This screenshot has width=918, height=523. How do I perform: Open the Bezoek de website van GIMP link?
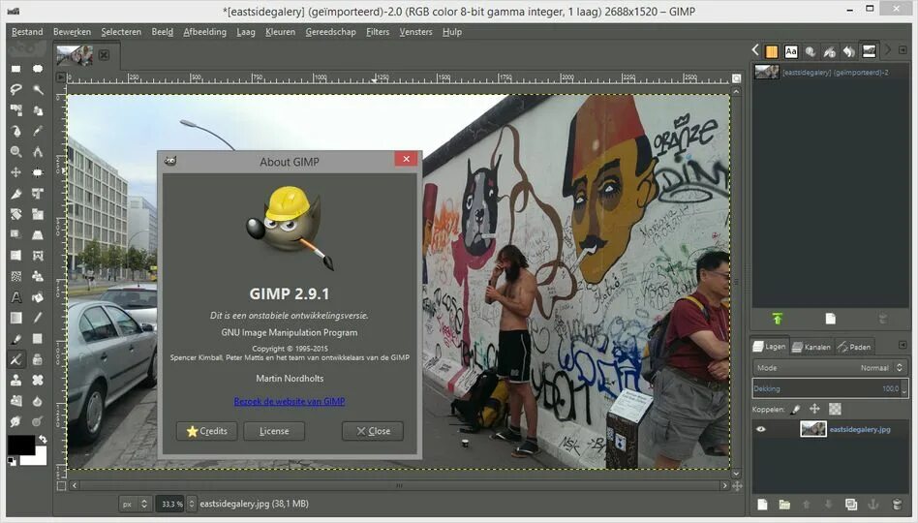[x=290, y=401]
